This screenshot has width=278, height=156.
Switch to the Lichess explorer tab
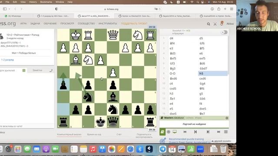[x=189, y=118]
